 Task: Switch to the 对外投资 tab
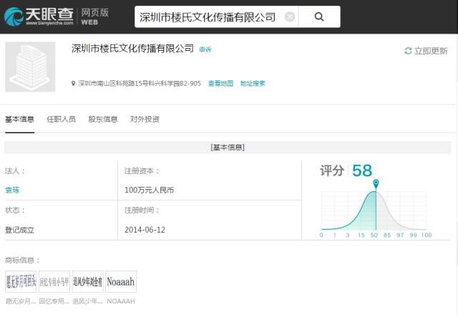[145, 119]
